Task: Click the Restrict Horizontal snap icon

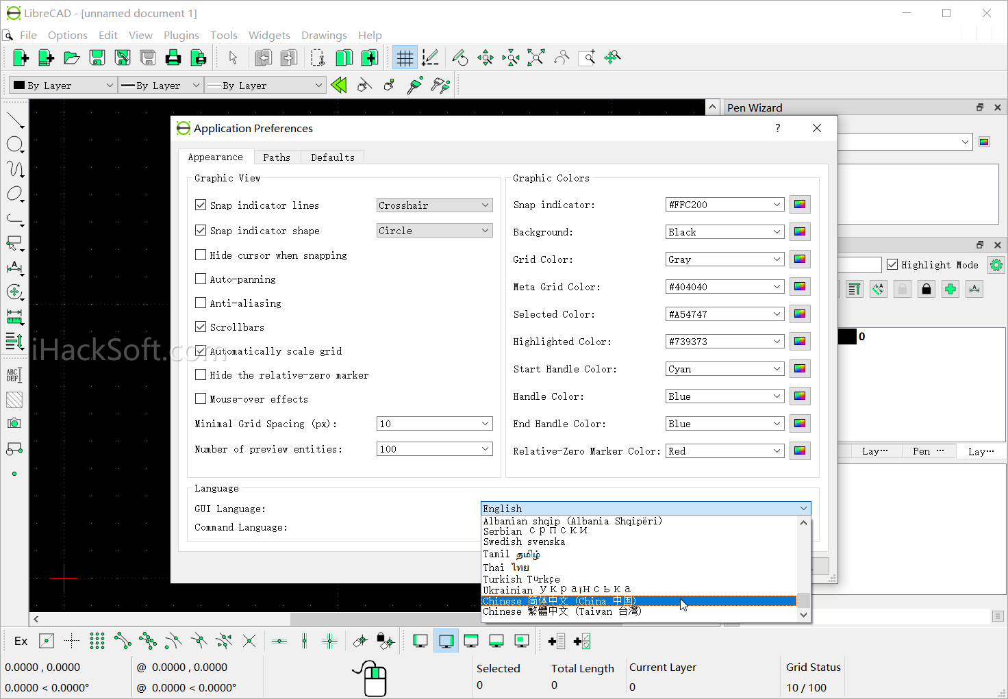Action: pyautogui.click(x=279, y=641)
